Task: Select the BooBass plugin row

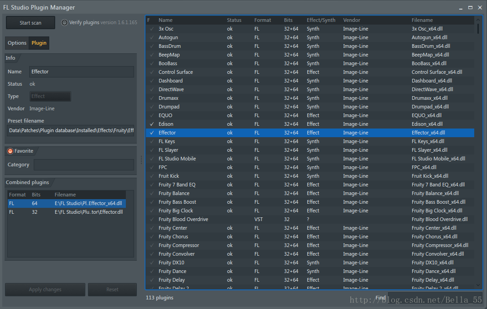Action: click(310, 63)
